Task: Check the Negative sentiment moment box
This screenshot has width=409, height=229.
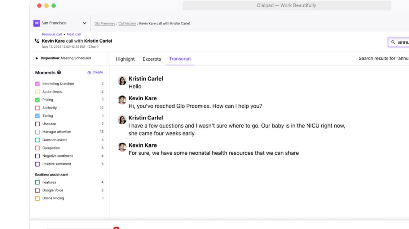Action: [x=37, y=156]
